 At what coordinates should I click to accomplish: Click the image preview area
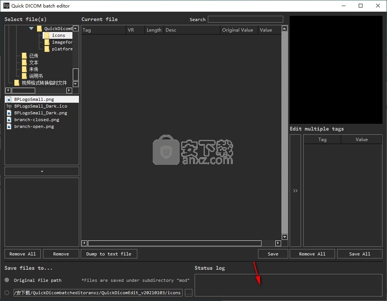pos(336,70)
